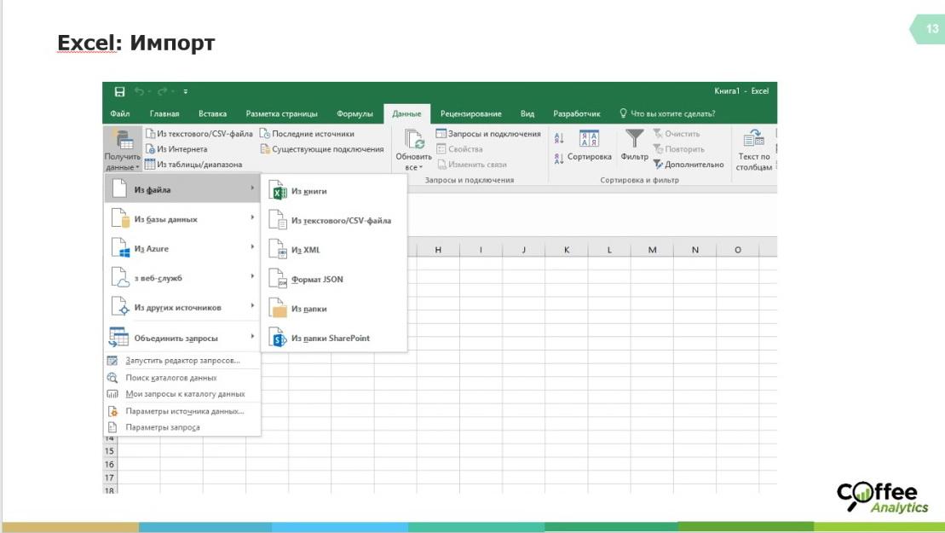Select the 'Из XML' file icon
The height and width of the screenshot is (533, 945).
click(278, 250)
